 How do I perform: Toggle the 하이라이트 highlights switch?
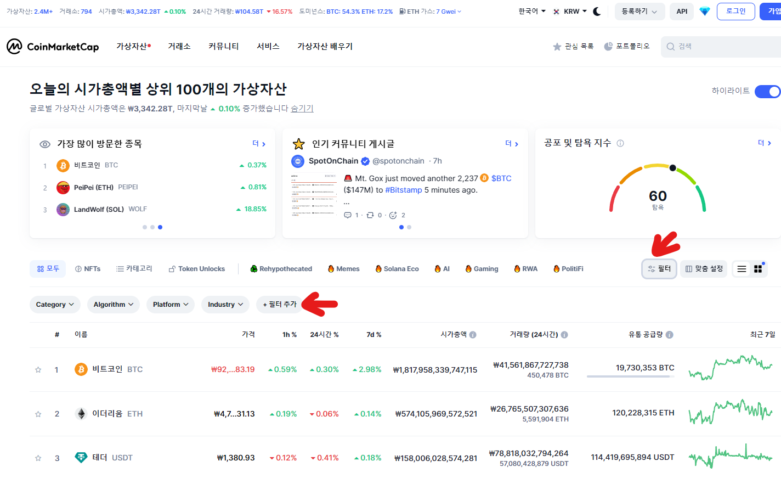tap(768, 91)
